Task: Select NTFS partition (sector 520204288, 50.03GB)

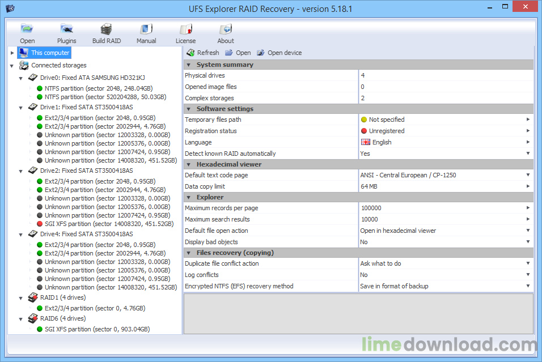Action: click(105, 97)
